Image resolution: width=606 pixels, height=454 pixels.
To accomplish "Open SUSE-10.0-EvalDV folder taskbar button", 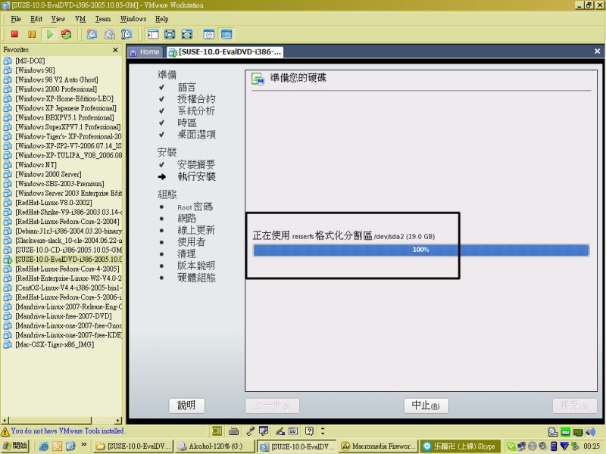I will [x=133, y=446].
